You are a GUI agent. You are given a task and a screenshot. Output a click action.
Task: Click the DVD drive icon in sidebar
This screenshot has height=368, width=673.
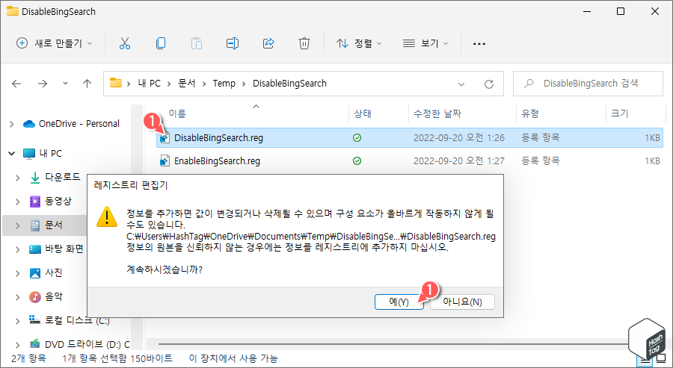34,344
